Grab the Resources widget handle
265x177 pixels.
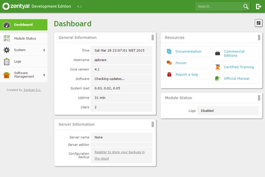259,37
